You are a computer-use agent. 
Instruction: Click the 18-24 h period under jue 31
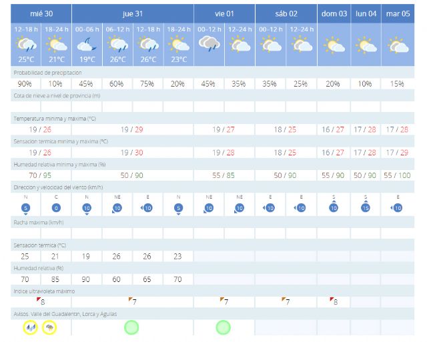(x=178, y=29)
